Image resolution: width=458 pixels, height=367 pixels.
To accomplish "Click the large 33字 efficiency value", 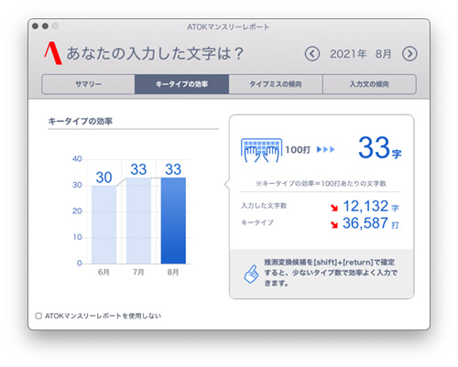I will (379, 148).
